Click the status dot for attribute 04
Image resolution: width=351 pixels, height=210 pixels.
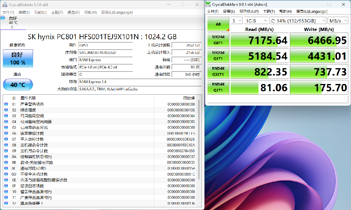6,121
